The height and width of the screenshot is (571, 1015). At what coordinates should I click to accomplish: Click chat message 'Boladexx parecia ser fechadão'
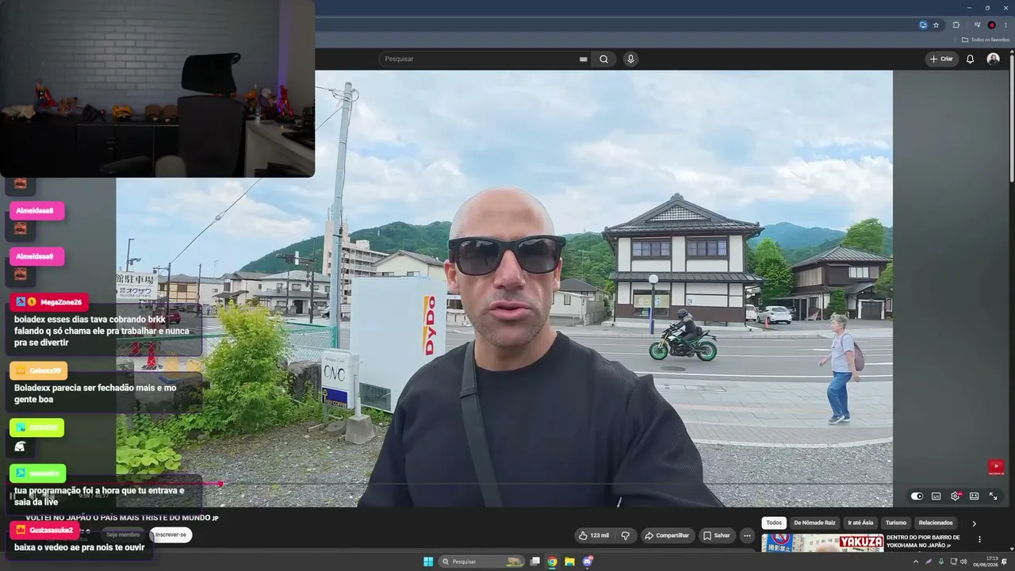tap(95, 393)
